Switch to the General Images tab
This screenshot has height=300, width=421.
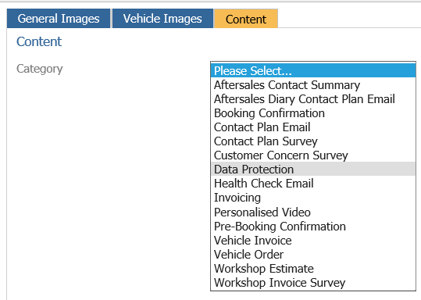pyautogui.click(x=59, y=19)
